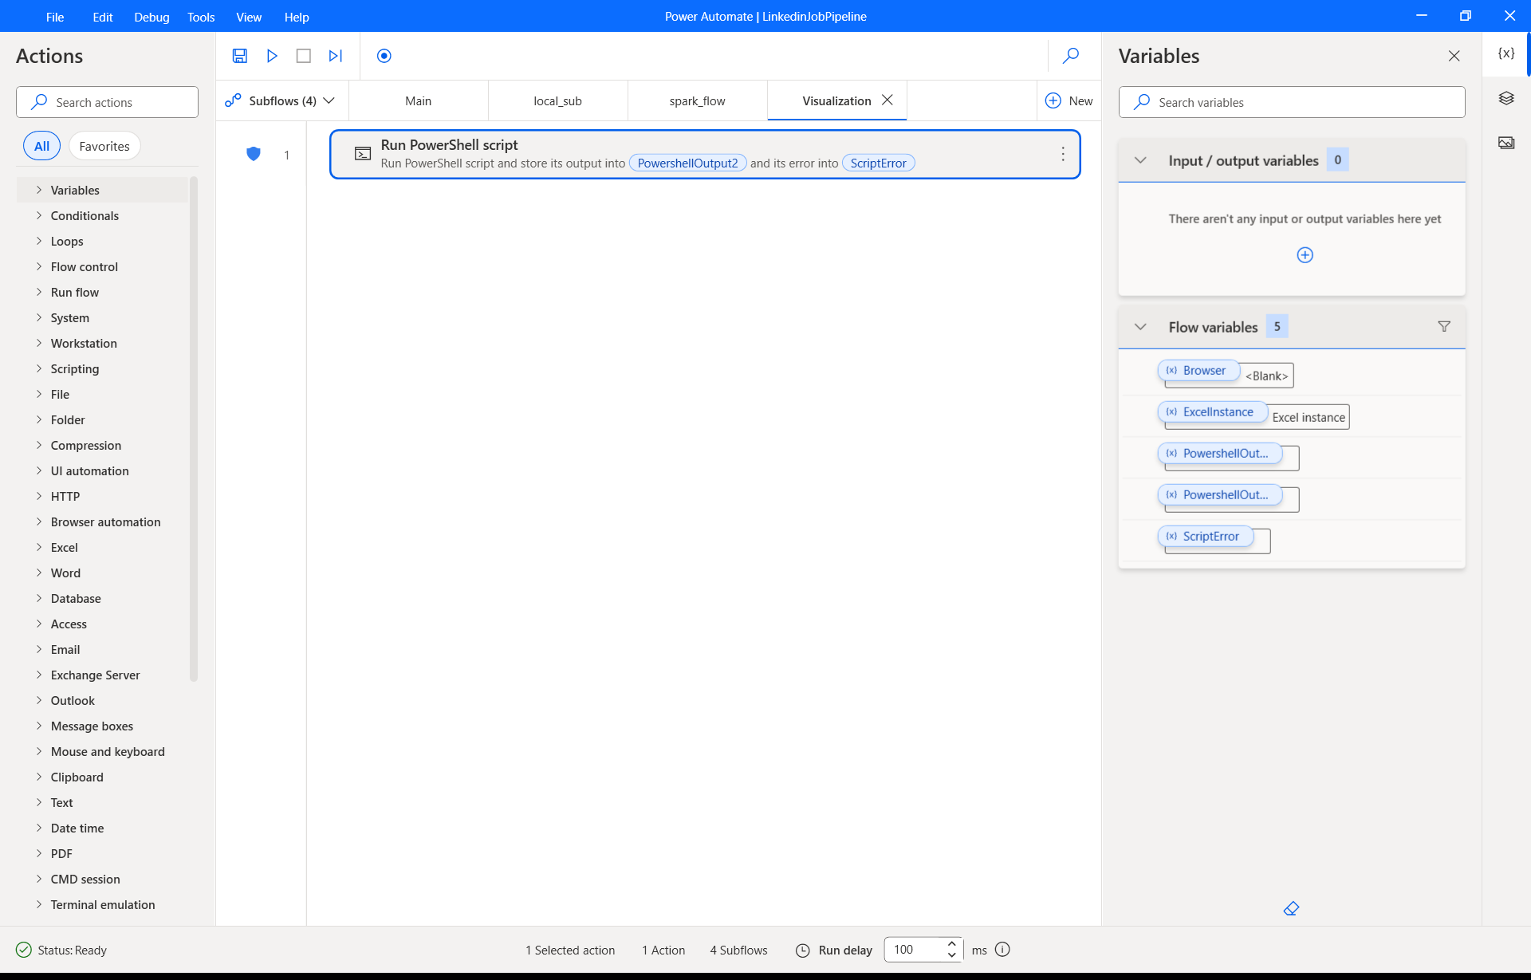Click Run next action icon
The image size is (1531, 980).
coord(336,56)
